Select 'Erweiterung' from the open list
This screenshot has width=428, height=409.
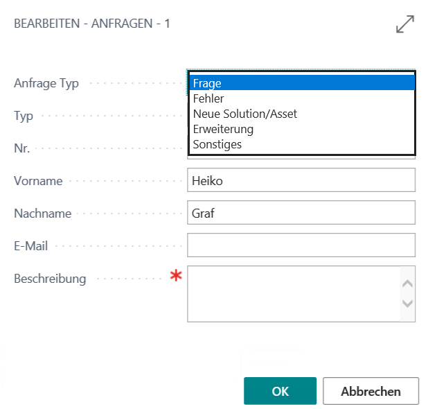pyautogui.click(x=301, y=129)
